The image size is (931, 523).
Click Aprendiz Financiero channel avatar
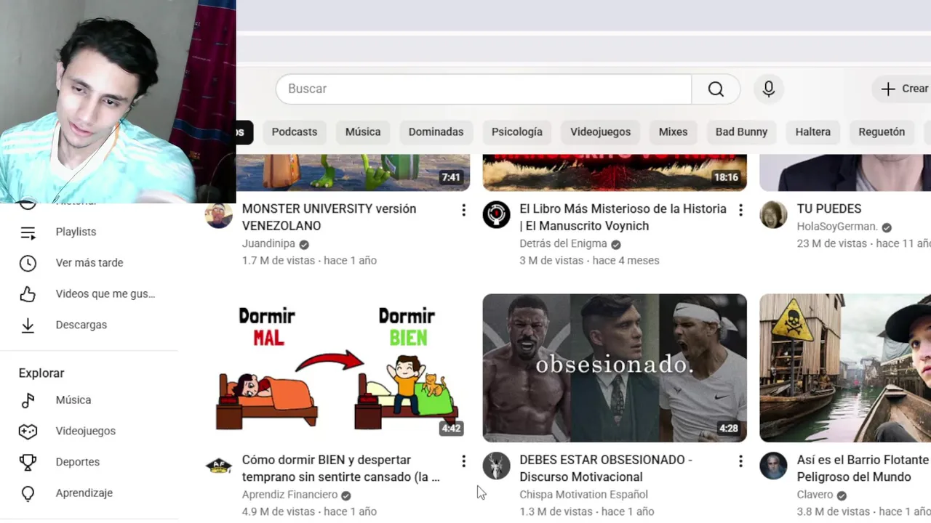click(219, 466)
